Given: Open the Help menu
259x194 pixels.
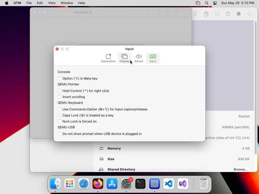Looking at the screenshot, I should [x=82, y=3].
